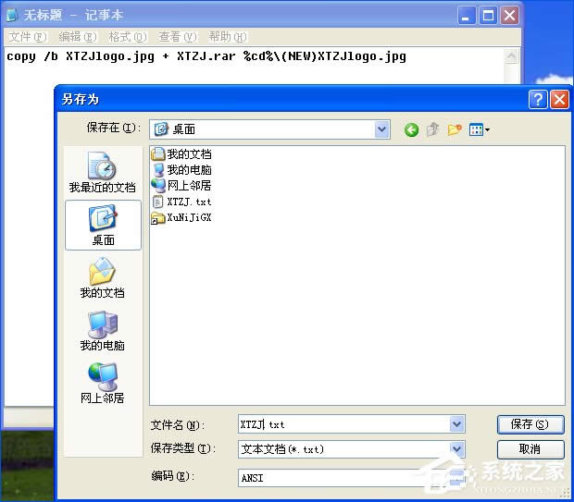Image resolution: width=574 pixels, height=502 pixels.
Task: Click the dialog help question mark
Action: [538, 99]
